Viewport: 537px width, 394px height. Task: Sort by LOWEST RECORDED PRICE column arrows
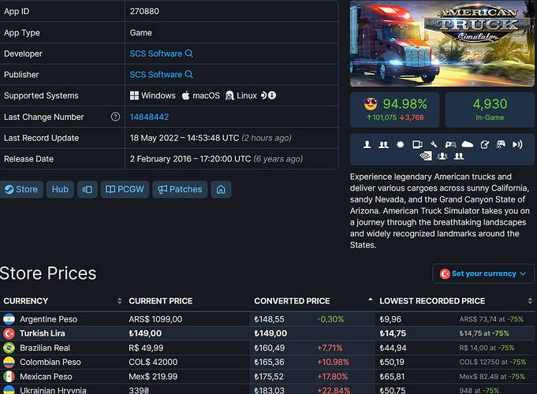pos(530,301)
